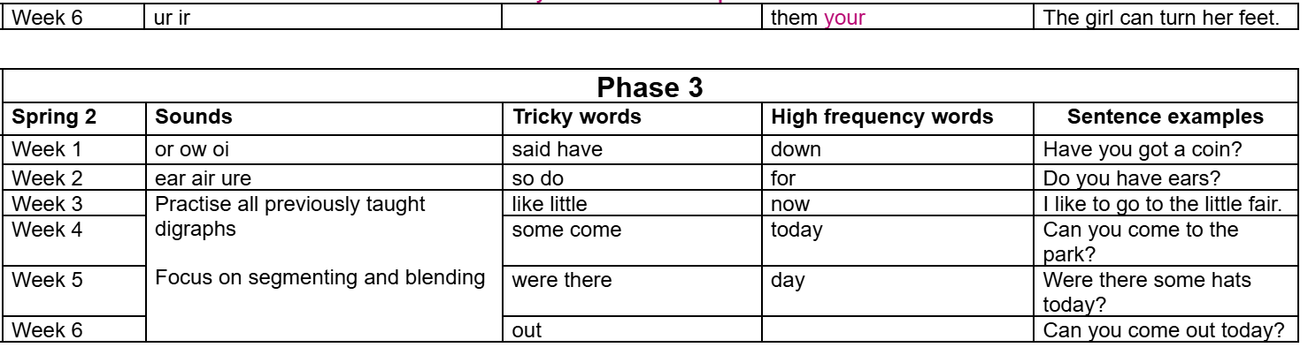Click the pink word 'your'
This screenshot has height=355, width=1308.
[x=843, y=18]
